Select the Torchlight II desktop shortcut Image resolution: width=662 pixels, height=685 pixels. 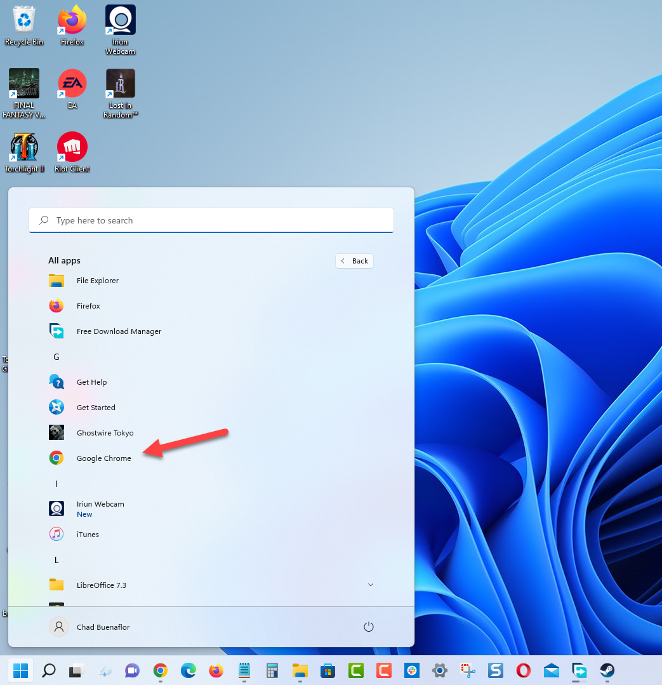[x=24, y=153]
